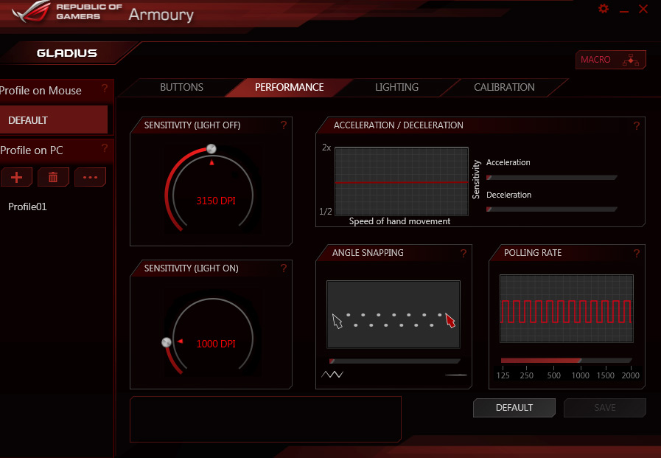
Task: Close the Armoury window
Action: [643, 9]
